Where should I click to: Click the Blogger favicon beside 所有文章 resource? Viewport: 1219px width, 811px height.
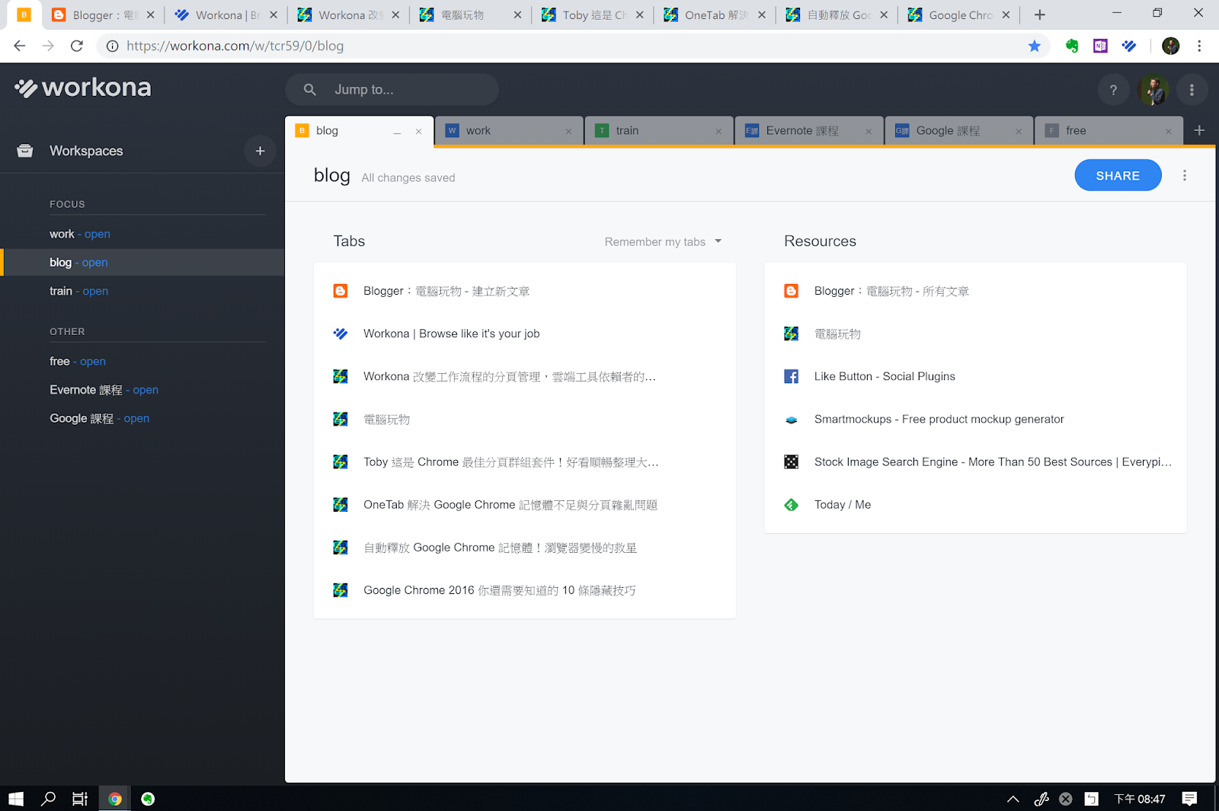click(x=792, y=291)
